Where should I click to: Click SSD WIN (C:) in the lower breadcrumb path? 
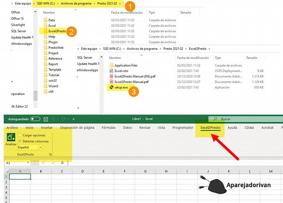tap(112, 49)
